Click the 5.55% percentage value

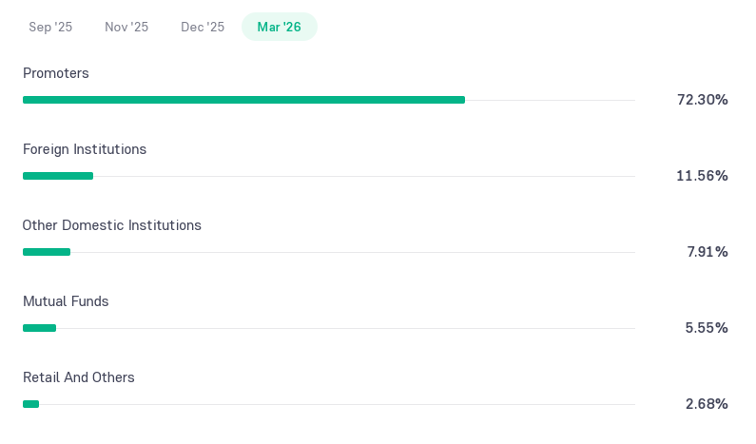707,328
